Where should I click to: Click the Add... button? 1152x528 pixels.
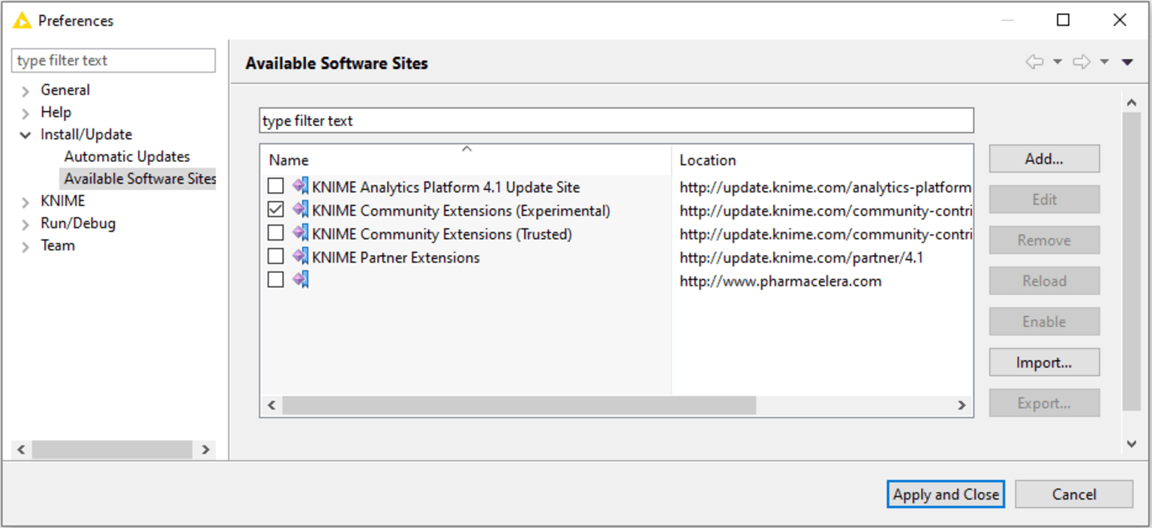coord(1044,159)
